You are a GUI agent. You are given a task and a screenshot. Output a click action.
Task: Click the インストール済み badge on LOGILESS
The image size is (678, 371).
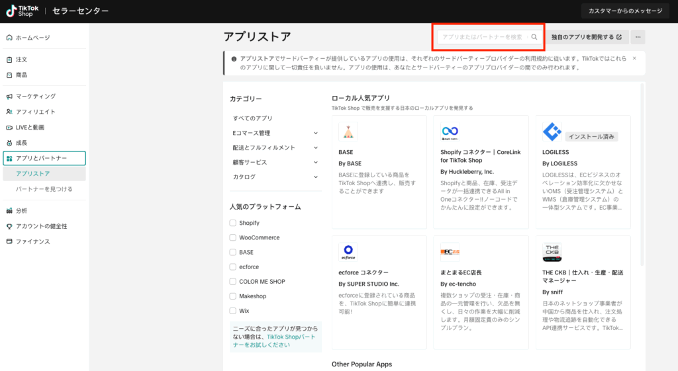591,136
